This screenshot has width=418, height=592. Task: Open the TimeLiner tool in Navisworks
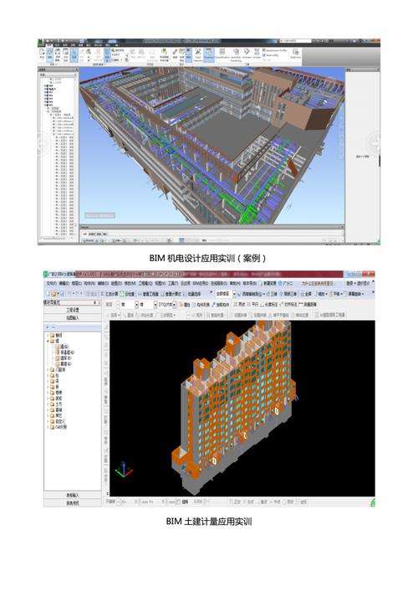tap(209, 54)
